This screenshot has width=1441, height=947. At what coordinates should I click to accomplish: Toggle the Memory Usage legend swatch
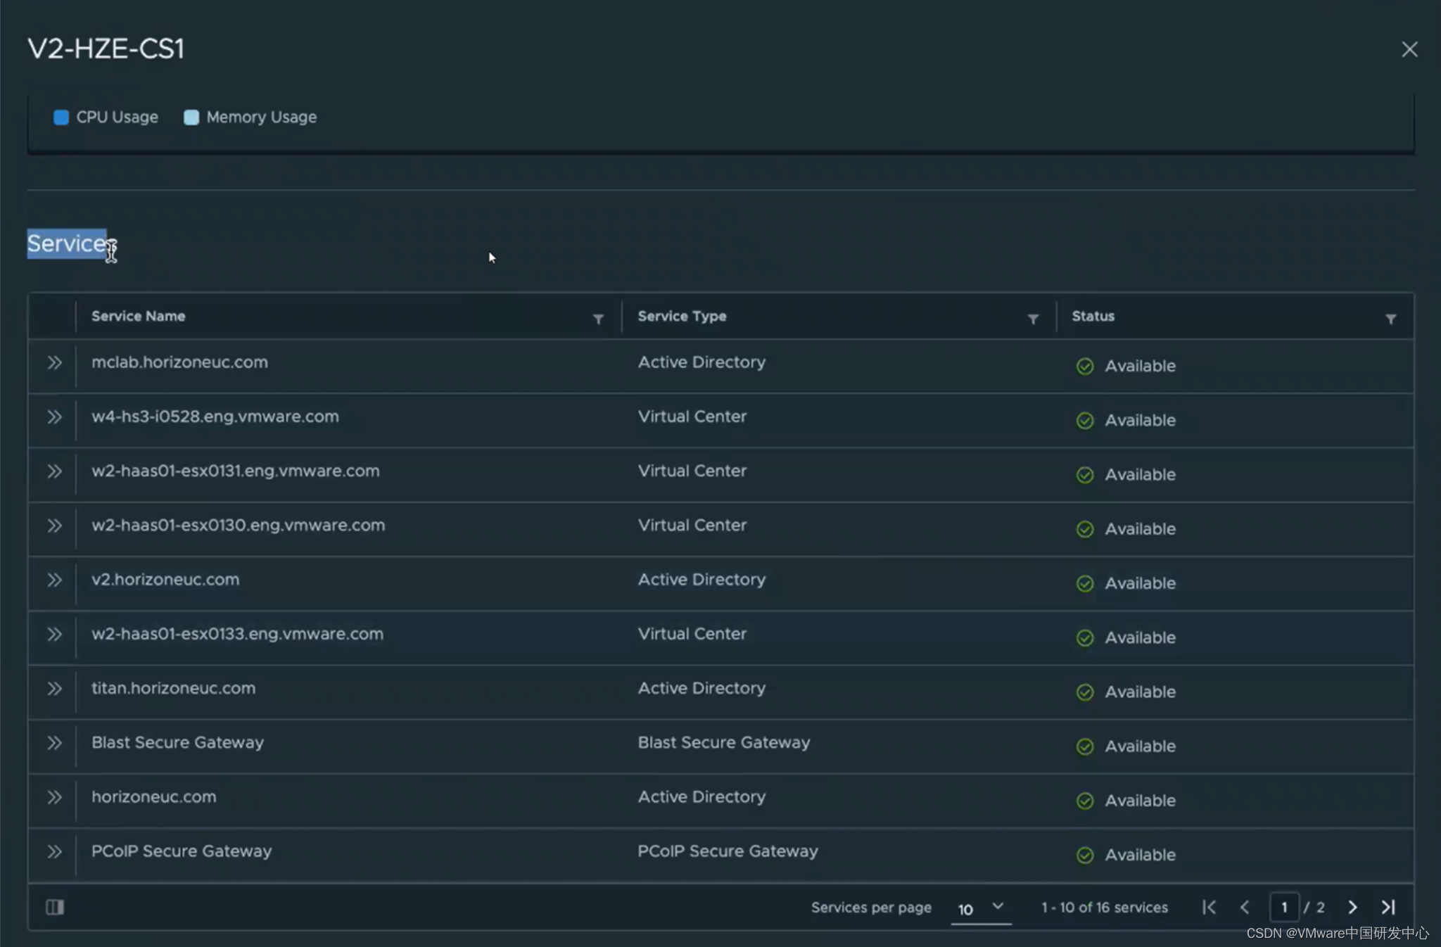pyautogui.click(x=191, y=117)
